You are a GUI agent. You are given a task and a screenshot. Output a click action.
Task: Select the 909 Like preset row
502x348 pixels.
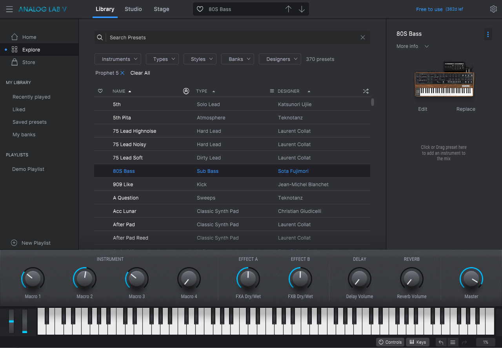[x=232, y=185]
